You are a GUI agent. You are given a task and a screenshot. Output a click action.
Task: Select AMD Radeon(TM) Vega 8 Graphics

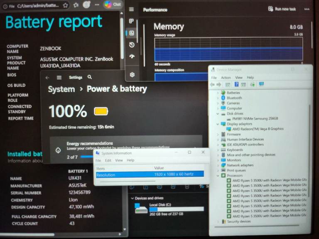258,129
